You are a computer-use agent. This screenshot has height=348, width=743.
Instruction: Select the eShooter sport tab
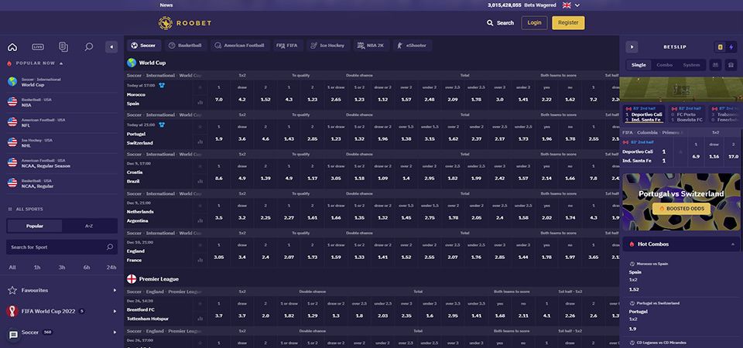(x=412, y=46)
